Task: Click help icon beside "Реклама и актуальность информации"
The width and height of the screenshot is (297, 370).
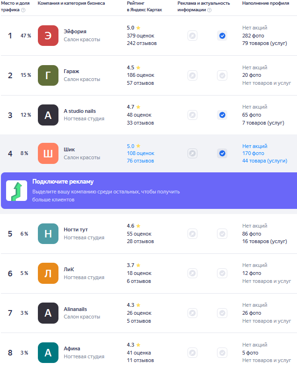Action: [209, 10]
